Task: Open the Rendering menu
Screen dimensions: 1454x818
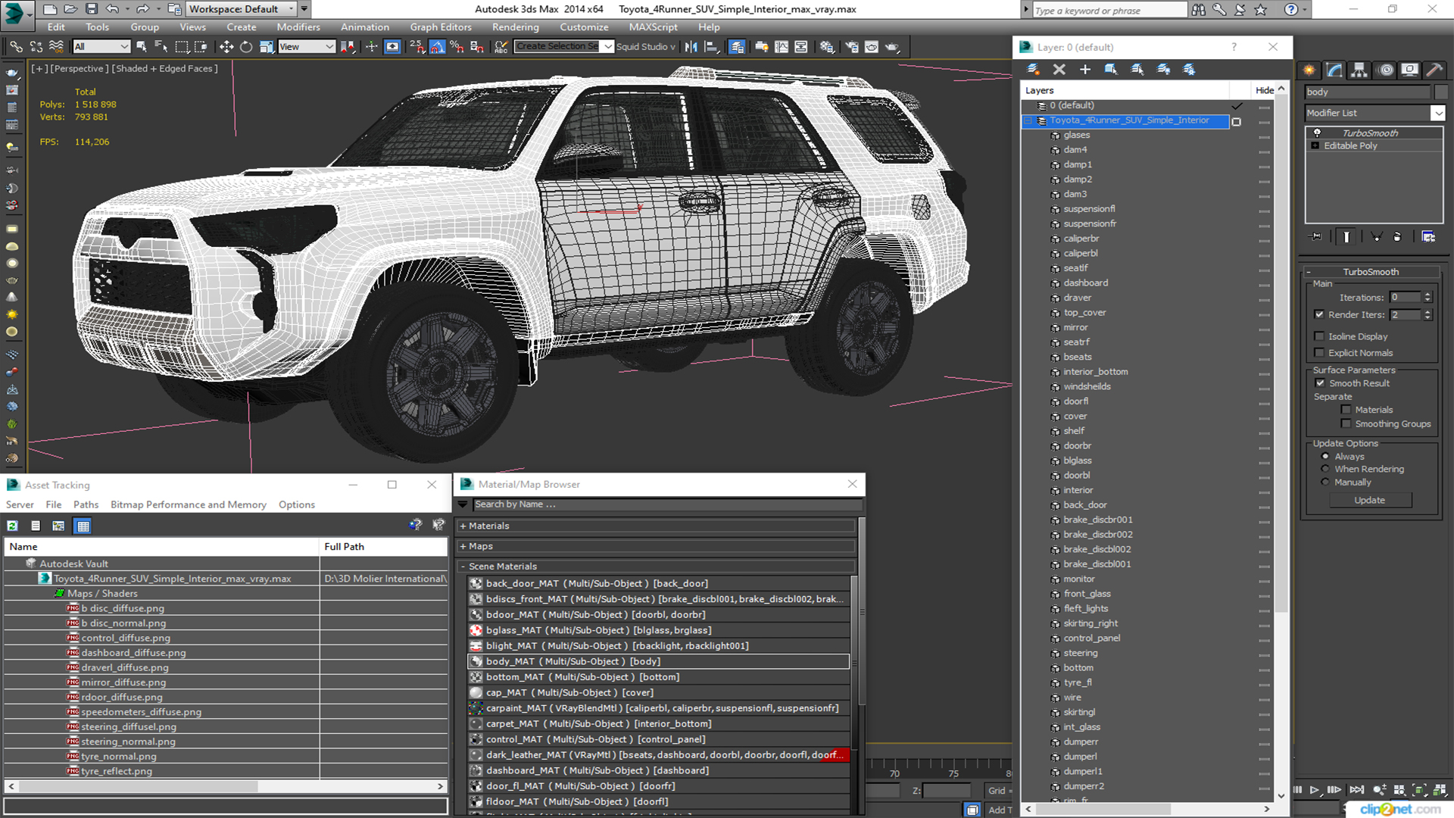Action: (x=516, y=27)
